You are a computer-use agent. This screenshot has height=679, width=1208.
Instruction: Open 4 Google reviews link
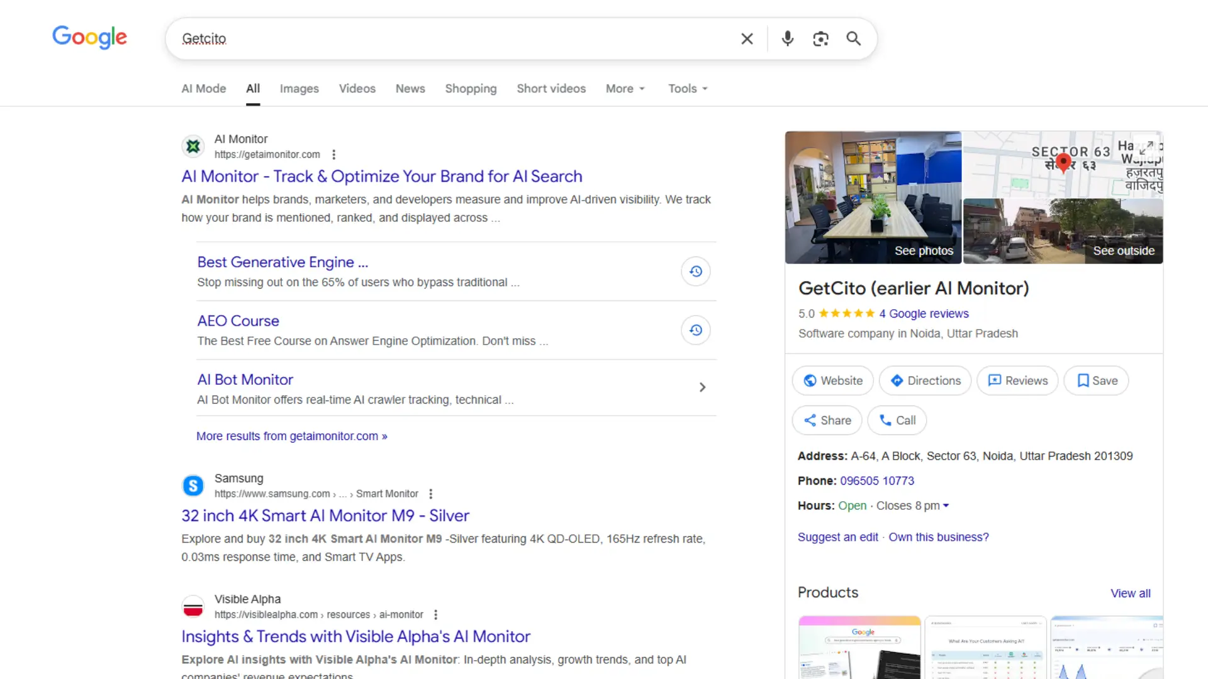(x=924, y=314)
